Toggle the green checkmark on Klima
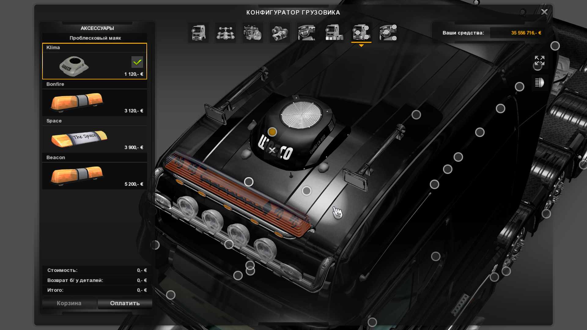587x330 pixels. click(x=137, y=62)
